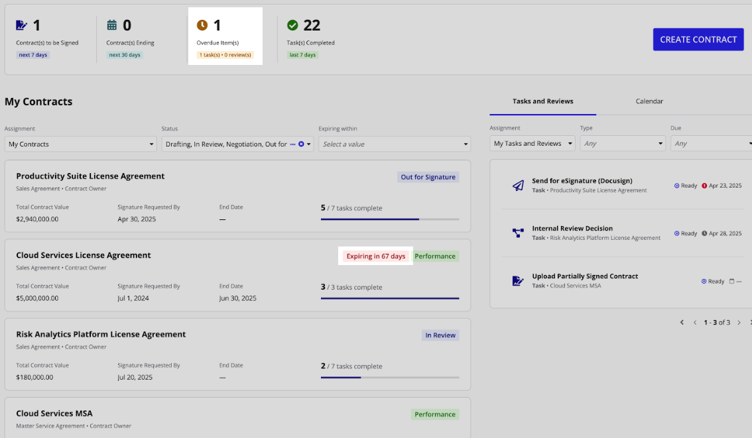Open the Type filter dropdown
This screenshot has width=752, height=438.
(623, 143)
